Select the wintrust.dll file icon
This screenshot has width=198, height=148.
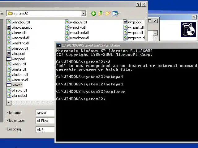coord(9,80)
